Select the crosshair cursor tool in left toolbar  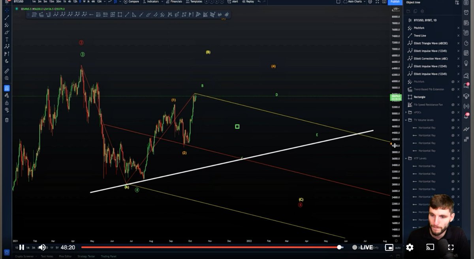(7, 11)
